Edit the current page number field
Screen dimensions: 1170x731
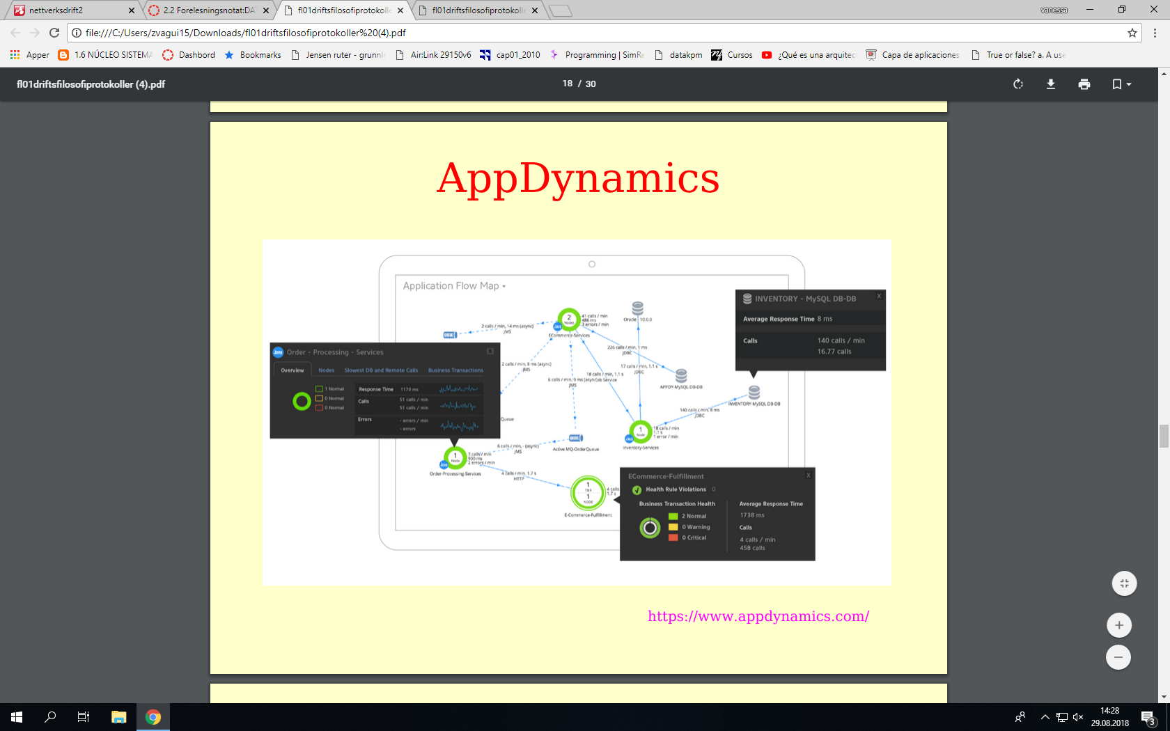(x=568, y=84)
